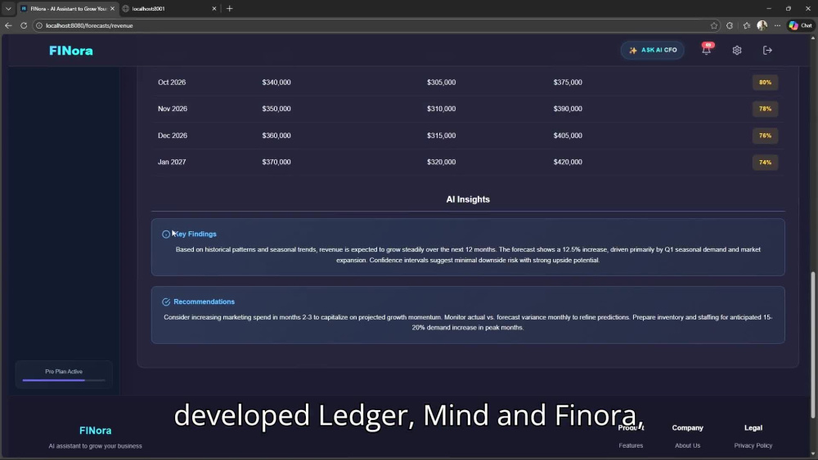Screen dimensions: 818x460
Task: Click the $340,000 forecast value
Action: [276, 83]
